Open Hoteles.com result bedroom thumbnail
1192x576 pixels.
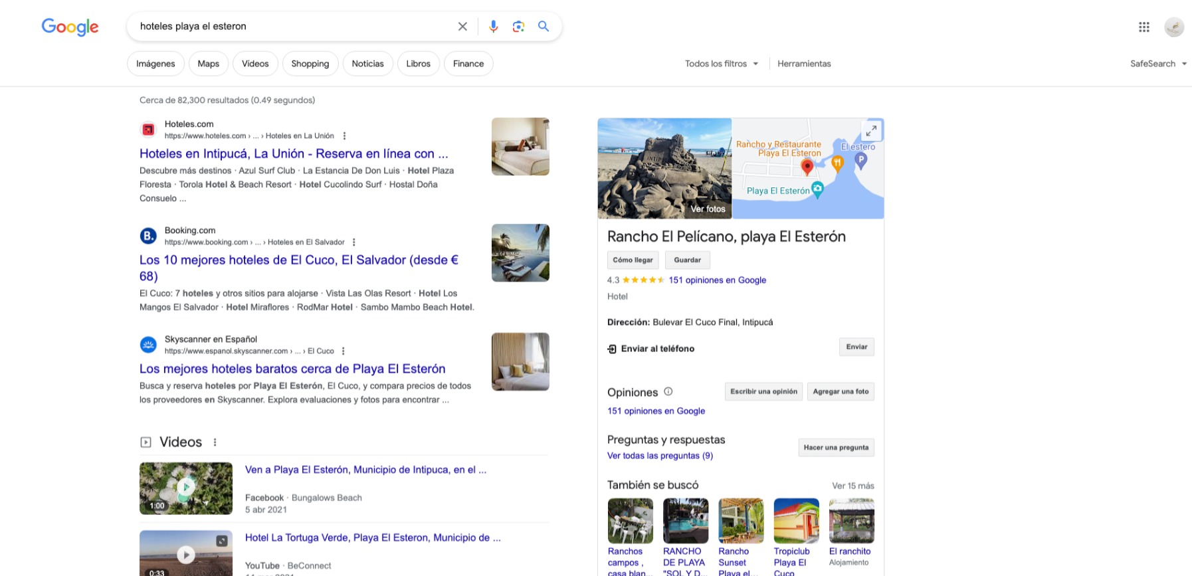(x=520, y=147)
